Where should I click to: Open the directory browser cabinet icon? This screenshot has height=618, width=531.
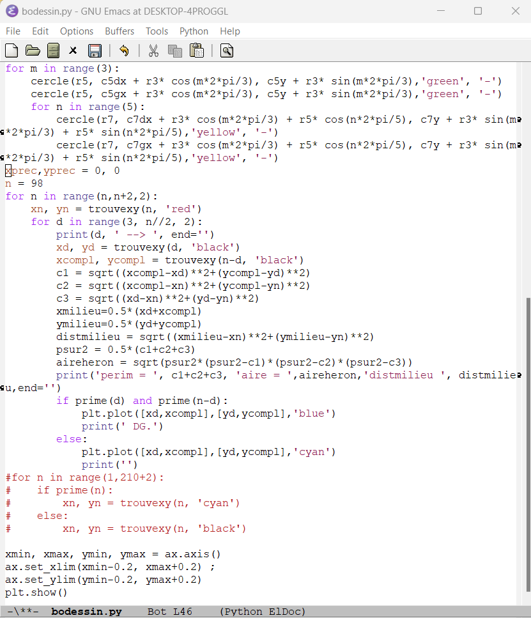coord(53,50)
